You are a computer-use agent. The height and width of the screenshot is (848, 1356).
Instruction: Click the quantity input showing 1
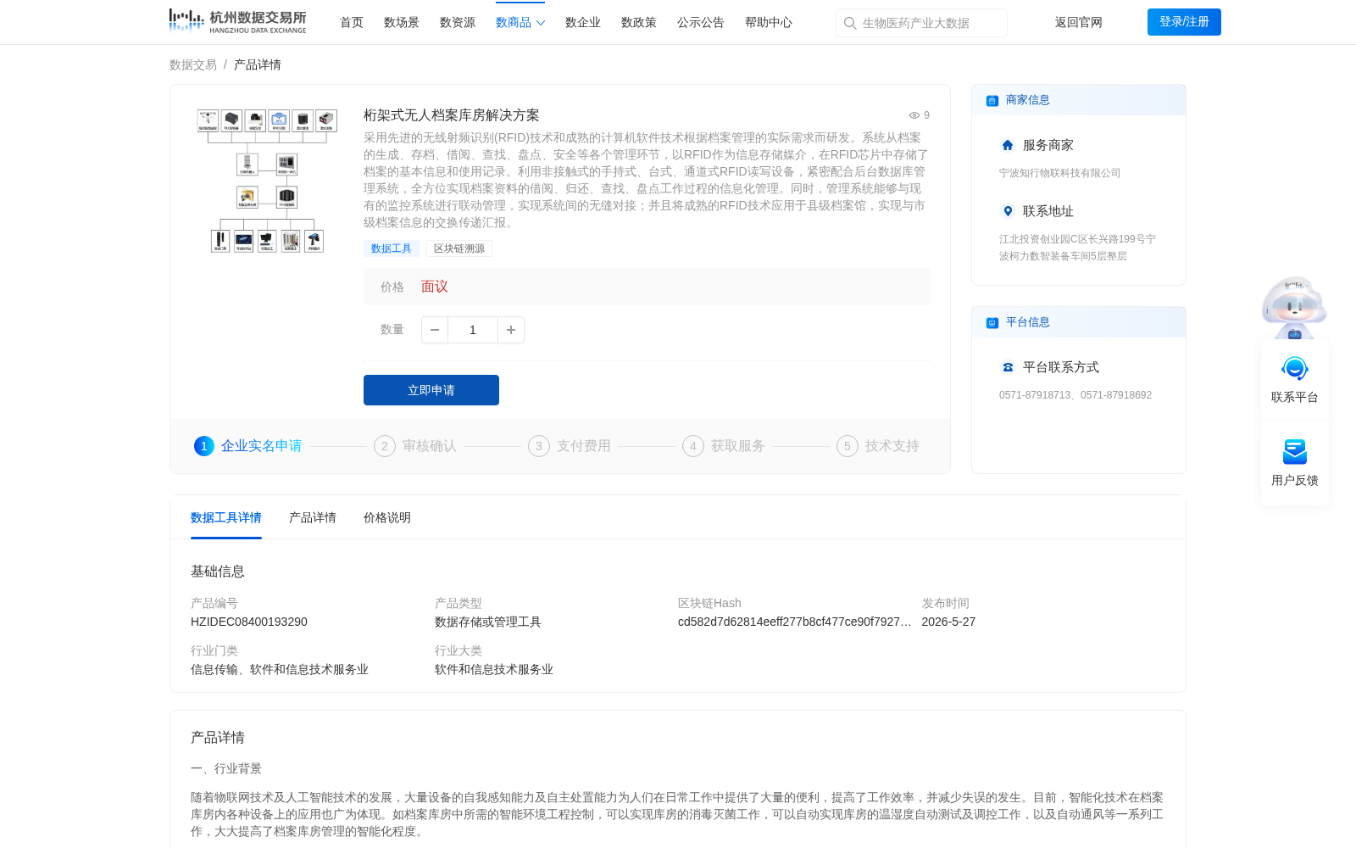(x=473, y=330)
